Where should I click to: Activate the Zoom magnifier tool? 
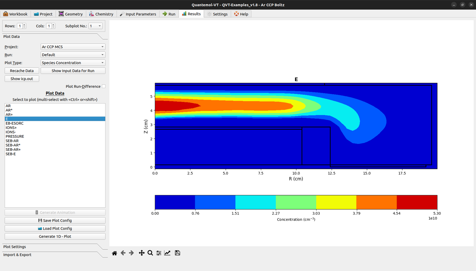click(150, 253)
